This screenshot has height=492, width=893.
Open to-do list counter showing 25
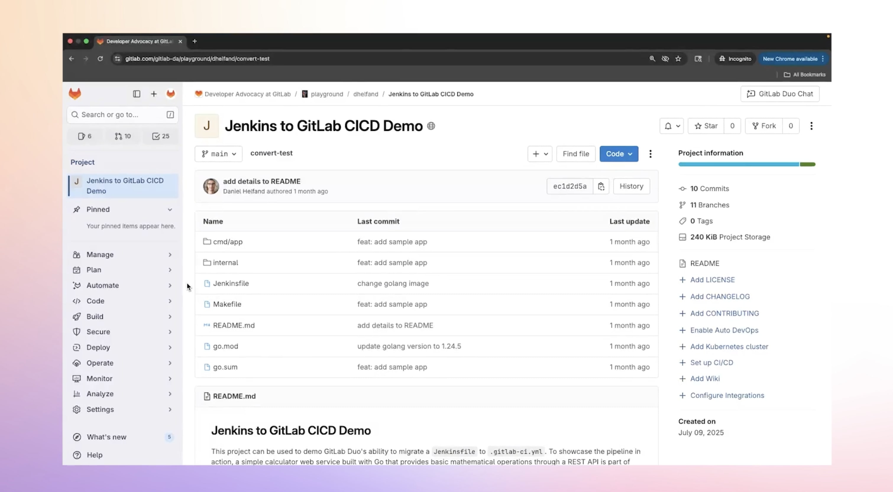pyautogui.click(x=161, y=136)
